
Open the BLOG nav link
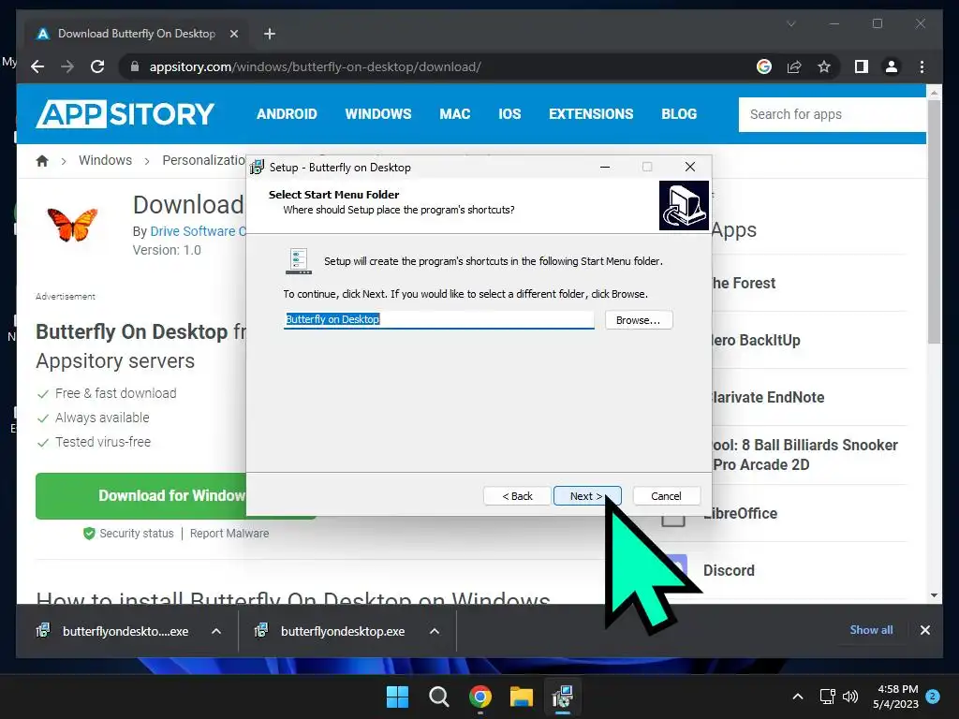click(x=679, y=113)
